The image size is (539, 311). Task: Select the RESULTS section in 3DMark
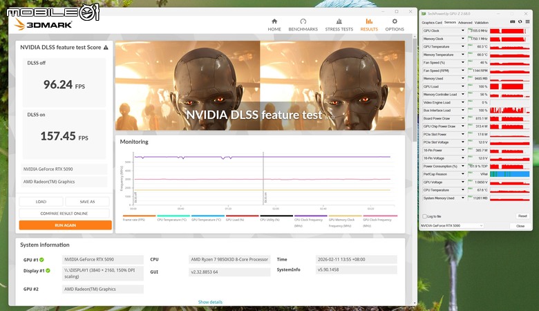369,26
